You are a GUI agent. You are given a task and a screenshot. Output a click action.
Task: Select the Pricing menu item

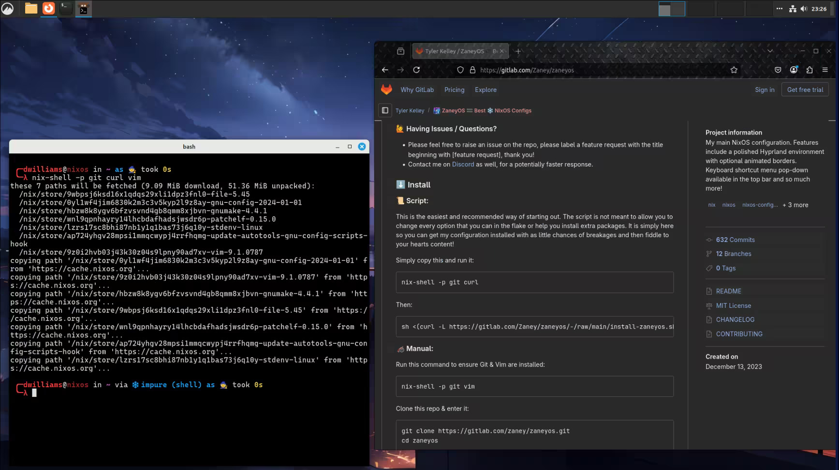point(454,90)
